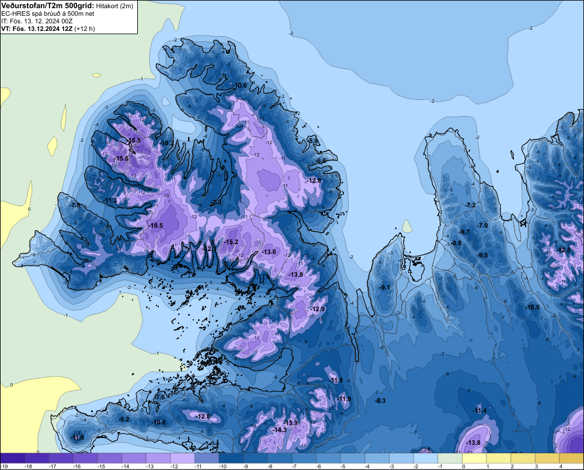This screenshot has height=470, width=584.
Task: Click the '-7.3' temperature label
Action: click(x=215, y=202)
